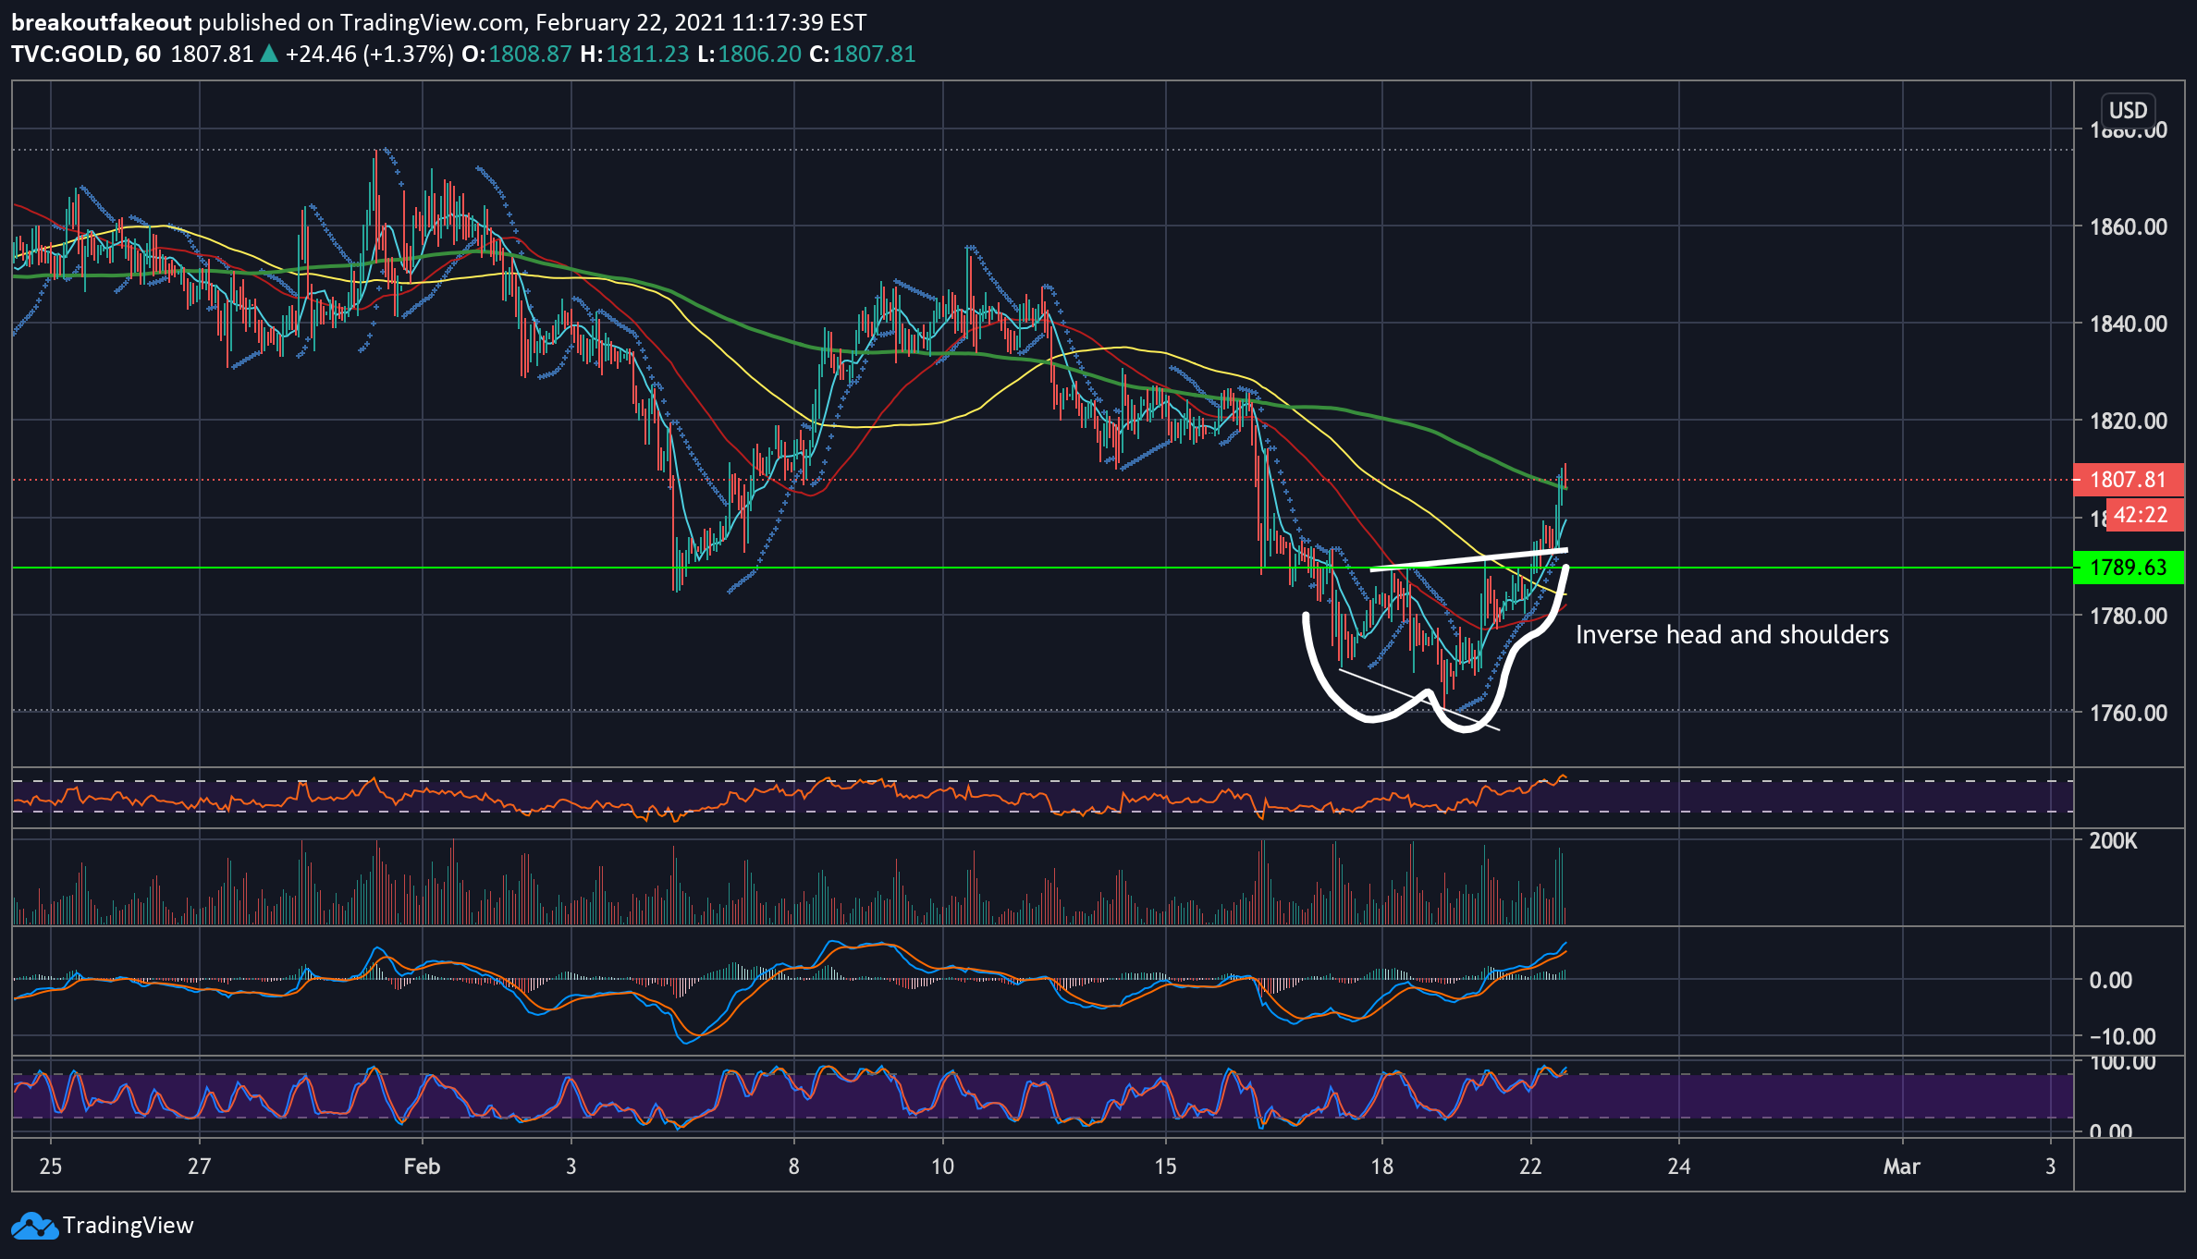Click the 8 date label on time axis
The width and height of the screenshot is (2197, 1259).
pos(793,1167)
